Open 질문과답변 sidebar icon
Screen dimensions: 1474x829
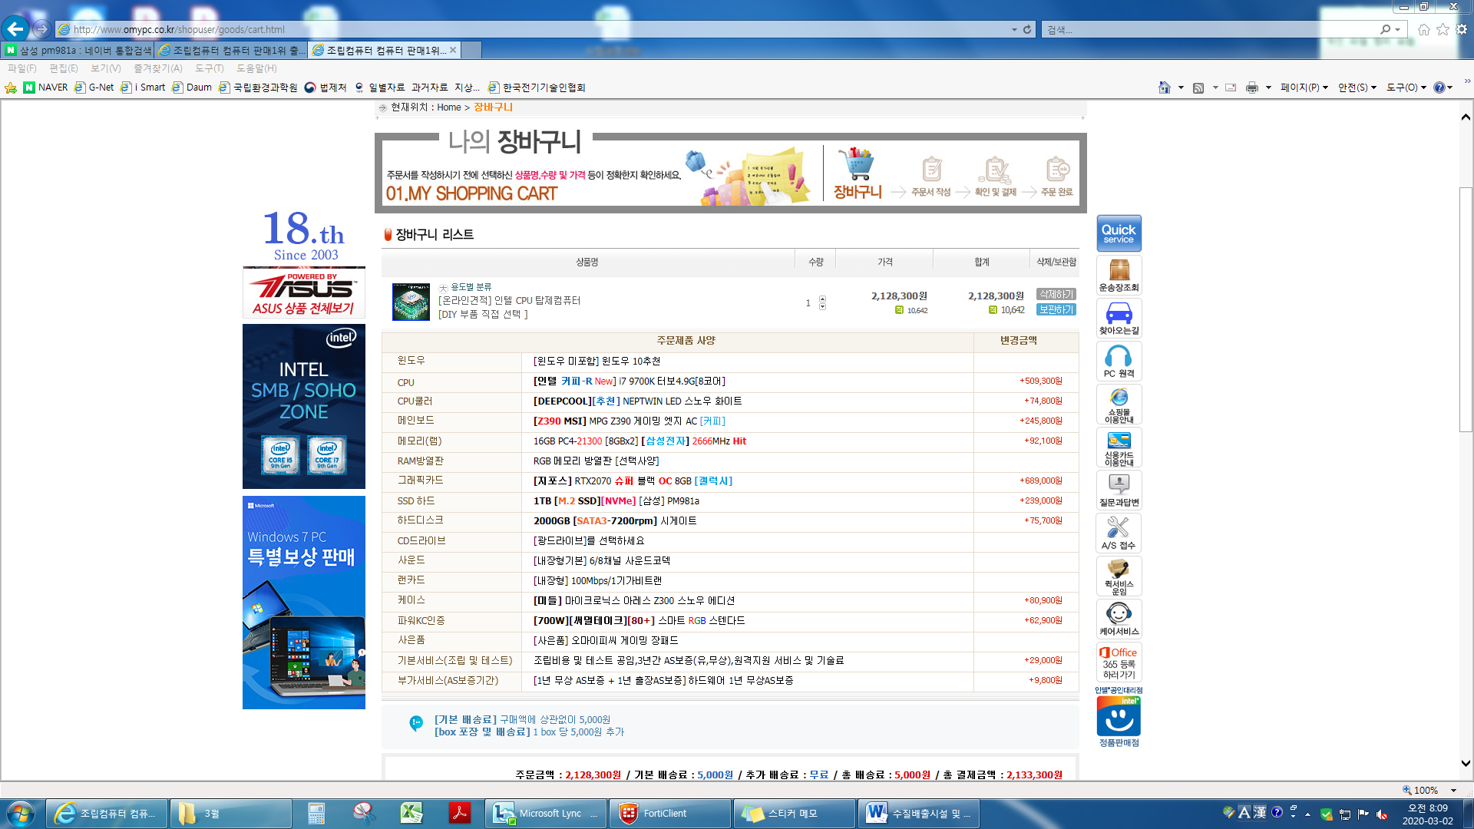point(1119,490)
